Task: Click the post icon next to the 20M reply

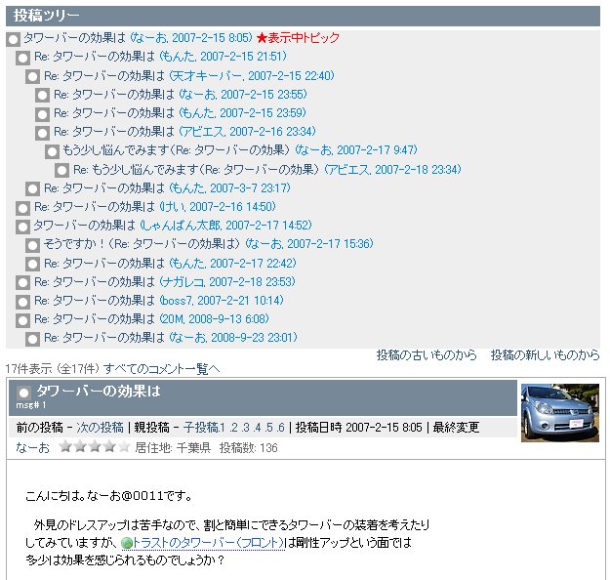Action: pos(22,320)
